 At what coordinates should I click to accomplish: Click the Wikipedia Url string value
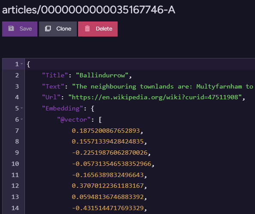click(x=155, y=97)
